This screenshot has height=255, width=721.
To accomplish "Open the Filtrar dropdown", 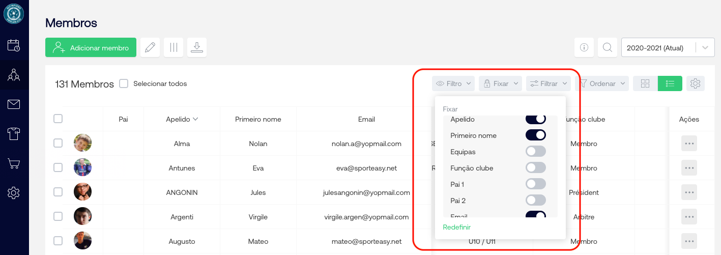I will coord(549,83).
